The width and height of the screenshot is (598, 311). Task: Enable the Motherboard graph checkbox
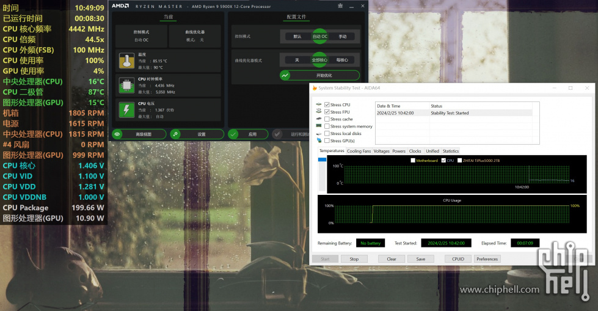(413, 161)
